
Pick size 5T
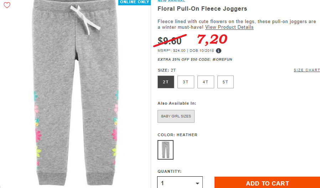tap(226, 82)
